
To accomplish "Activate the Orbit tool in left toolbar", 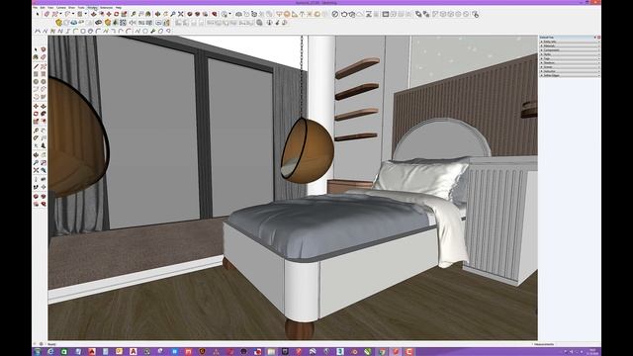I will [36, 155].
